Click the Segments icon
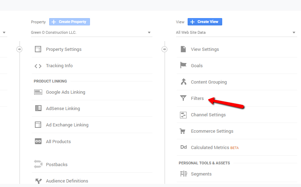 coord(183,174)
